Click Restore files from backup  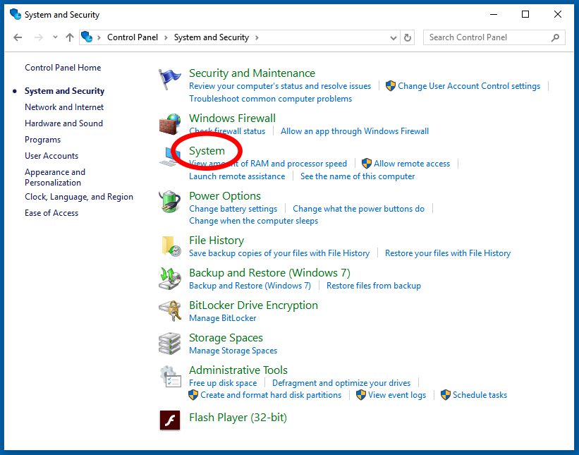(374, 286)
